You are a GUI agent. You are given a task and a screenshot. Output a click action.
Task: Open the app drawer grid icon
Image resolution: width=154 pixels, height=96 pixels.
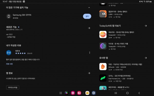tap(61, 93)
